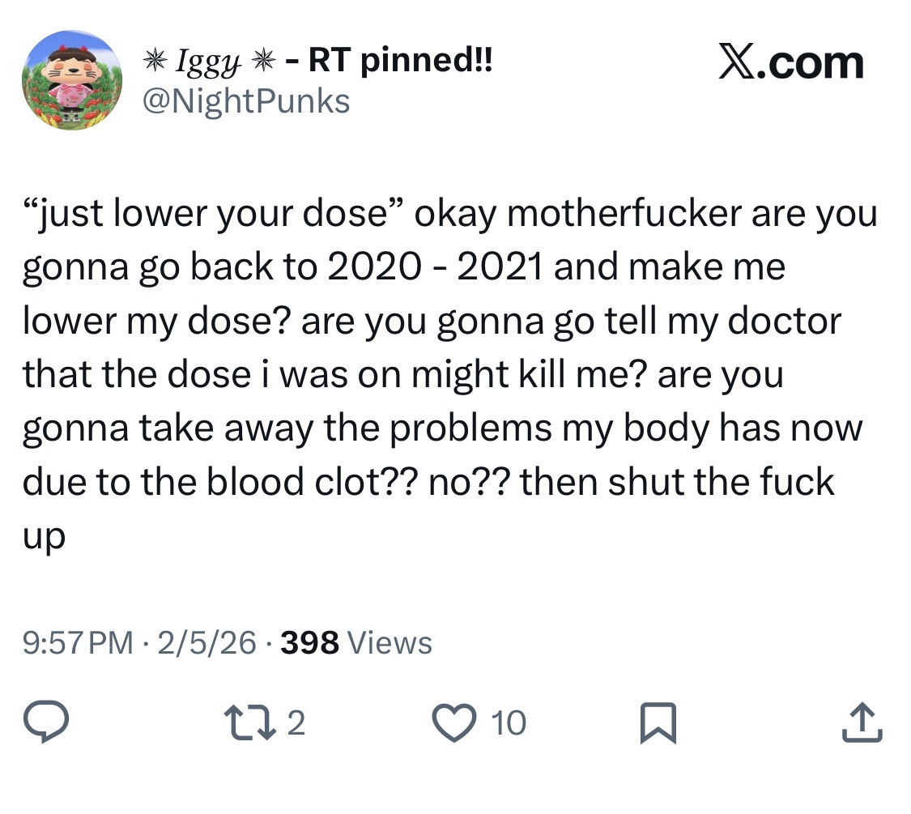Click the "RT pinned!!" name text
The height and width of the screenshot is (814, 911).
400,60
